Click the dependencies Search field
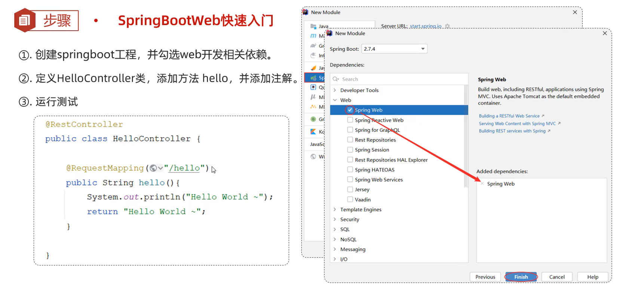 (x=400, y=79)
